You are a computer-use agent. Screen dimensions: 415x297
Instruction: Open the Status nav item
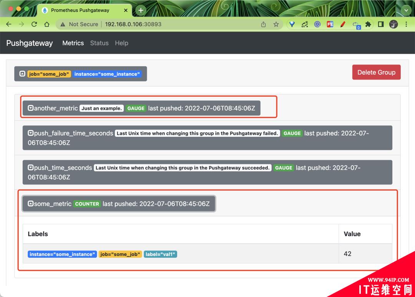tap(99, 43)
